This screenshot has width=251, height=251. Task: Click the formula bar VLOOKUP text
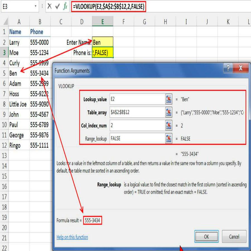108,6
